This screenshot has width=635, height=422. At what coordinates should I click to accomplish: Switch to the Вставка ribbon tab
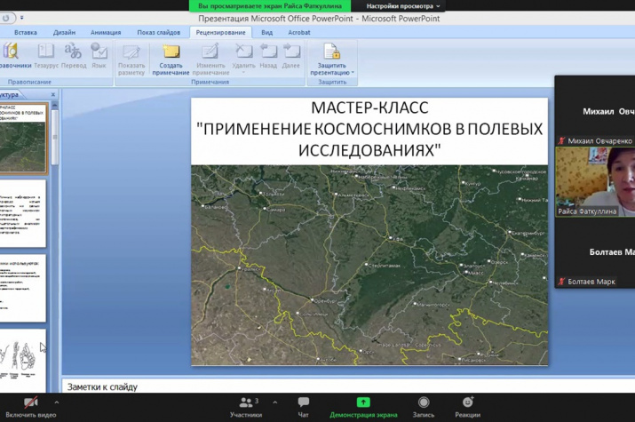(26, 32)
